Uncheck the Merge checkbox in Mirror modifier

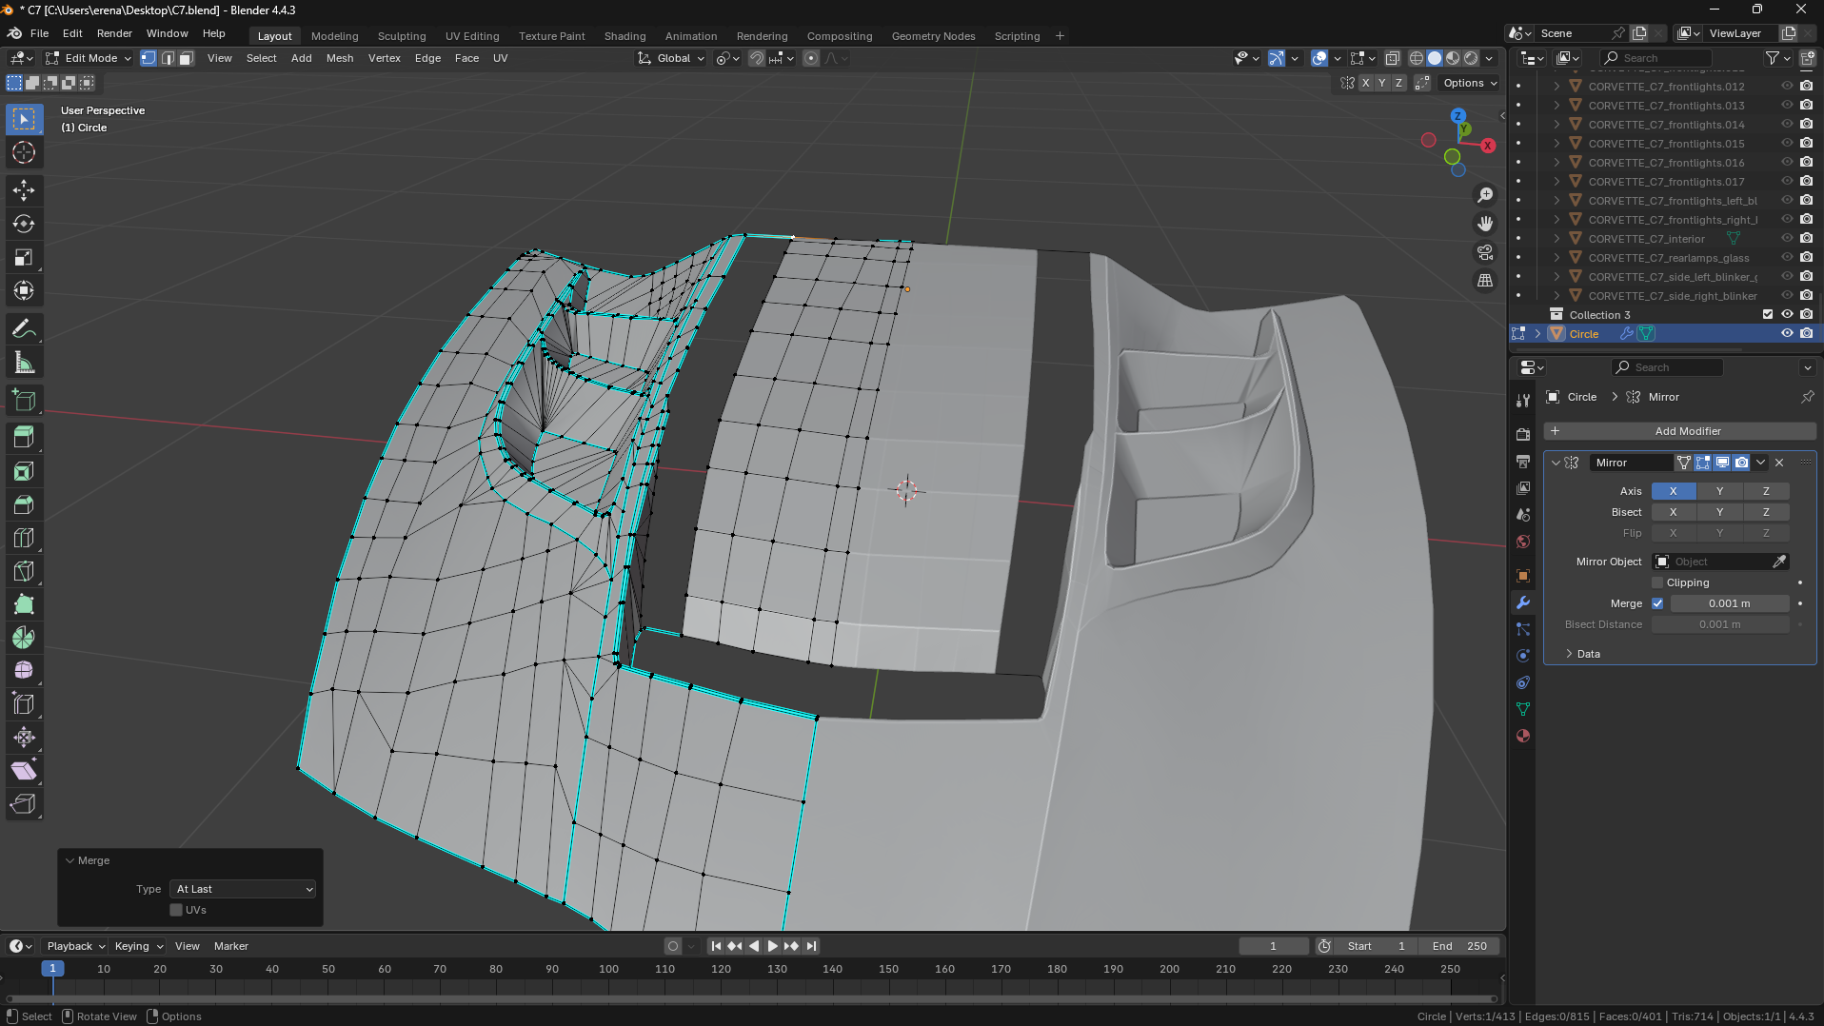pyautogui.click(x=1657, y=603)
